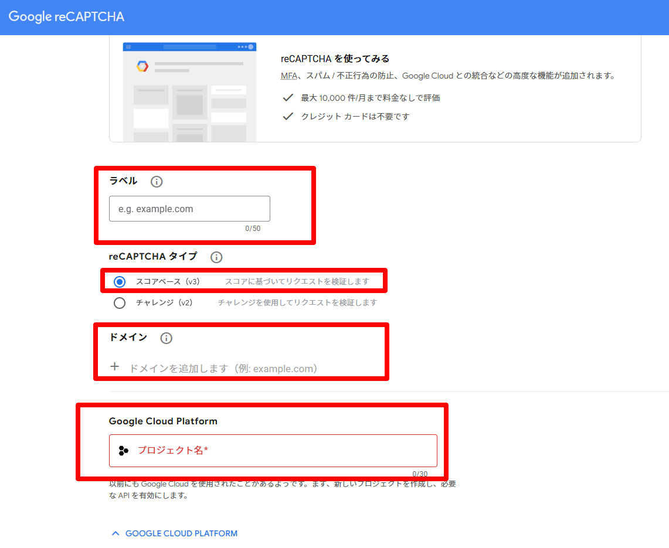Focus the プロジェクト名 input box
This screenshot has width=669, height=548.
[281, 451]
